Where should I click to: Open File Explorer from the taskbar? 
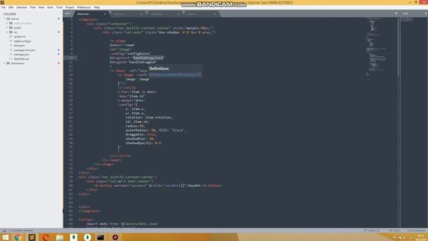[x=60, y=237]
